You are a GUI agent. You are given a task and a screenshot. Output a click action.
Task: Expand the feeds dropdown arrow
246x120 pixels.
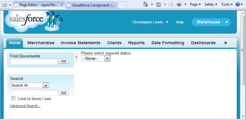[x=165, y=5]
